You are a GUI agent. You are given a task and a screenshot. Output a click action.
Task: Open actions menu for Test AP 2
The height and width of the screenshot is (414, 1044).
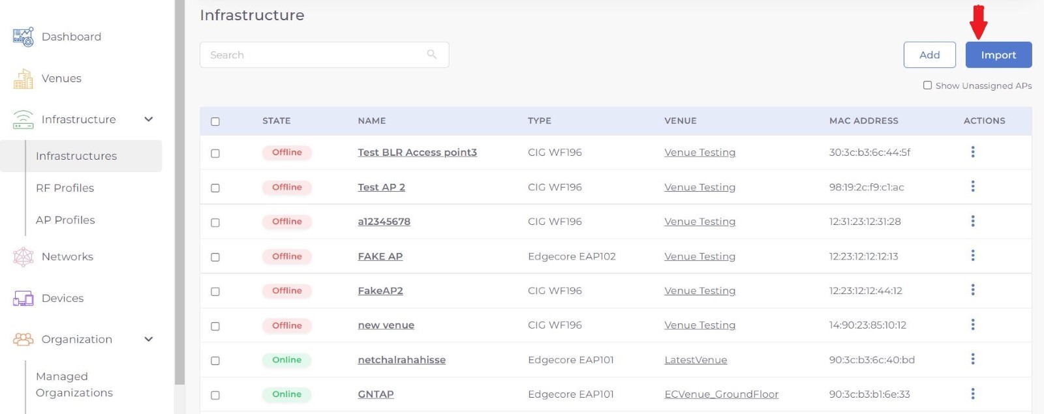972,187
